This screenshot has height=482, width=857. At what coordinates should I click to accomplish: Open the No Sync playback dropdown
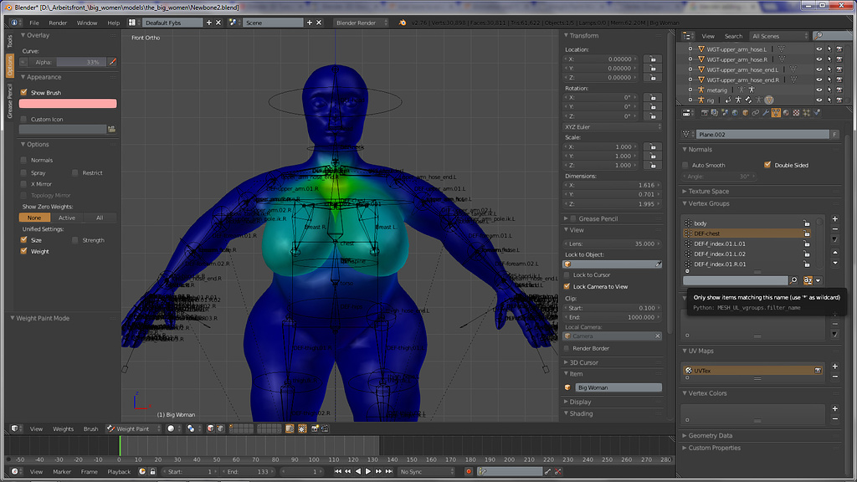426,472
